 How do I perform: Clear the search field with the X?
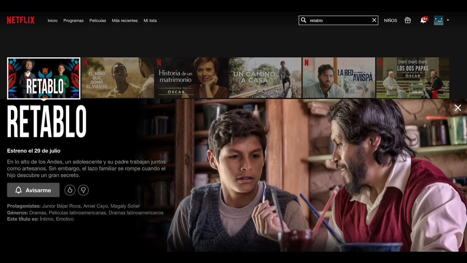[374, 20]
